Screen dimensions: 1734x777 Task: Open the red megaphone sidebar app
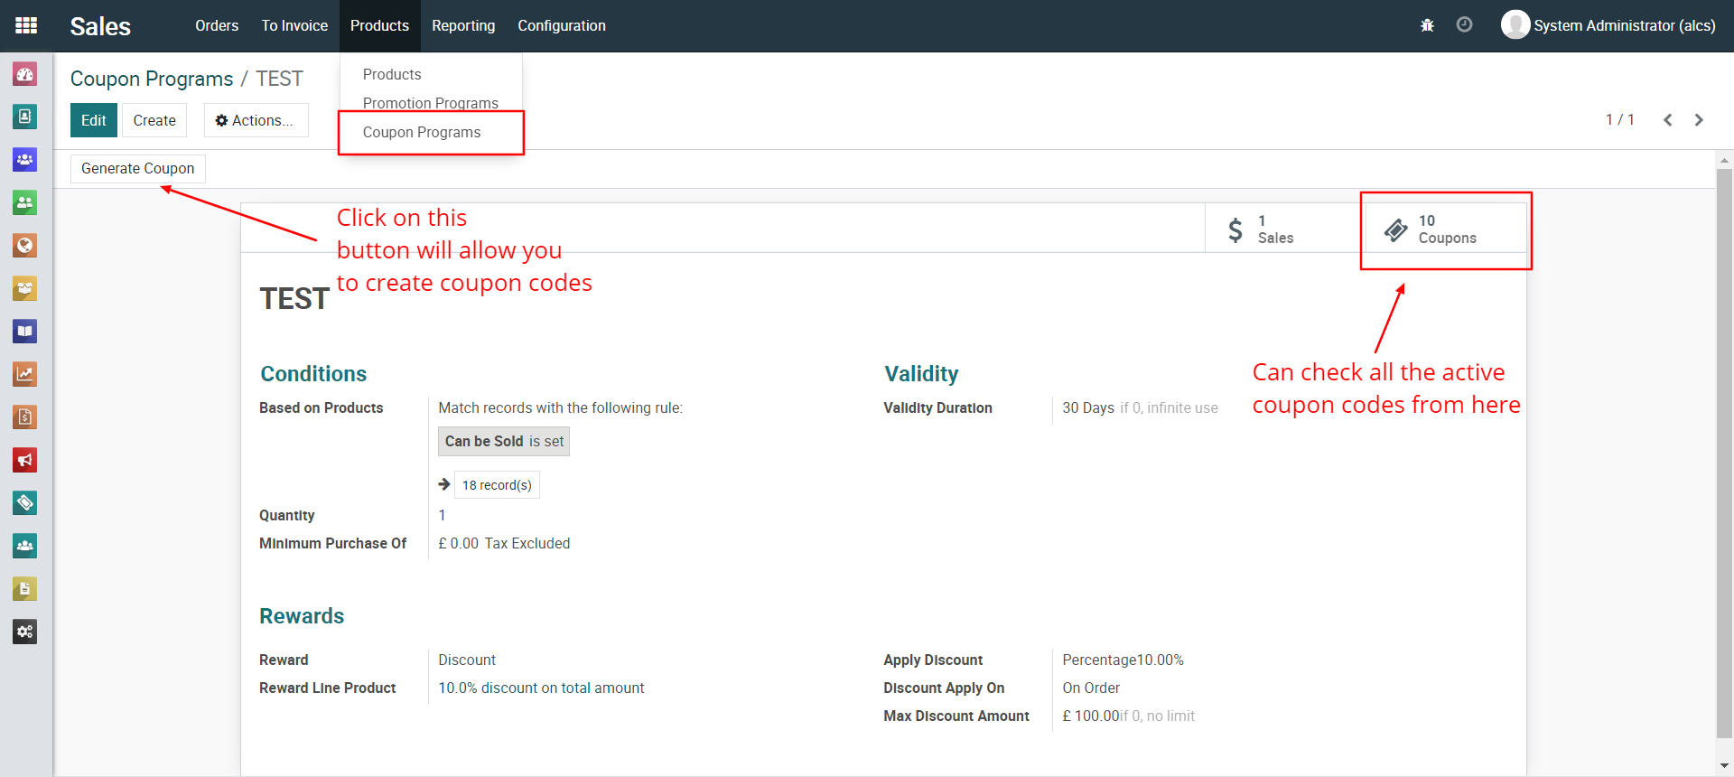(25, 460)
